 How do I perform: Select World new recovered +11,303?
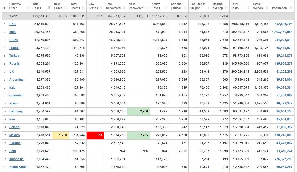(142, 16)
